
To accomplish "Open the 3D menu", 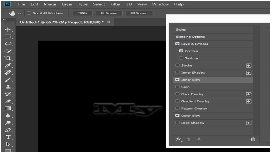I will click(x=129, y=4).
